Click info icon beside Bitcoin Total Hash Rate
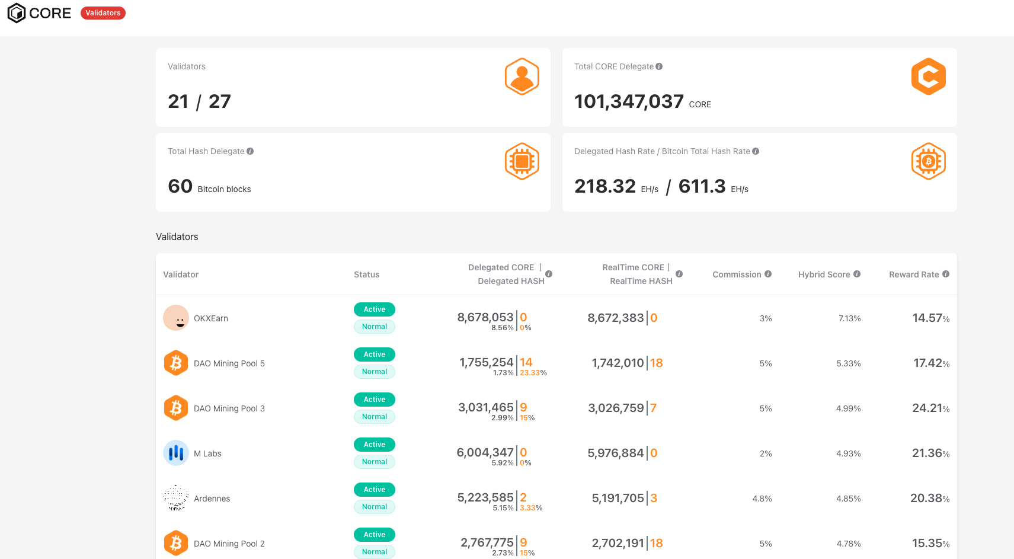 [756, 151]
